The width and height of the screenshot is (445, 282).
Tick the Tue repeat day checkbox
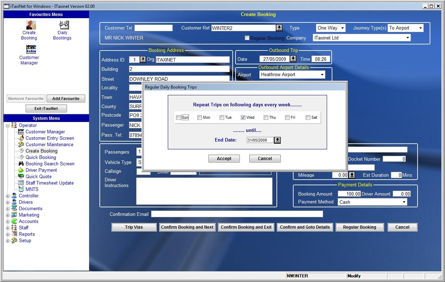click(x=222, y=118)
